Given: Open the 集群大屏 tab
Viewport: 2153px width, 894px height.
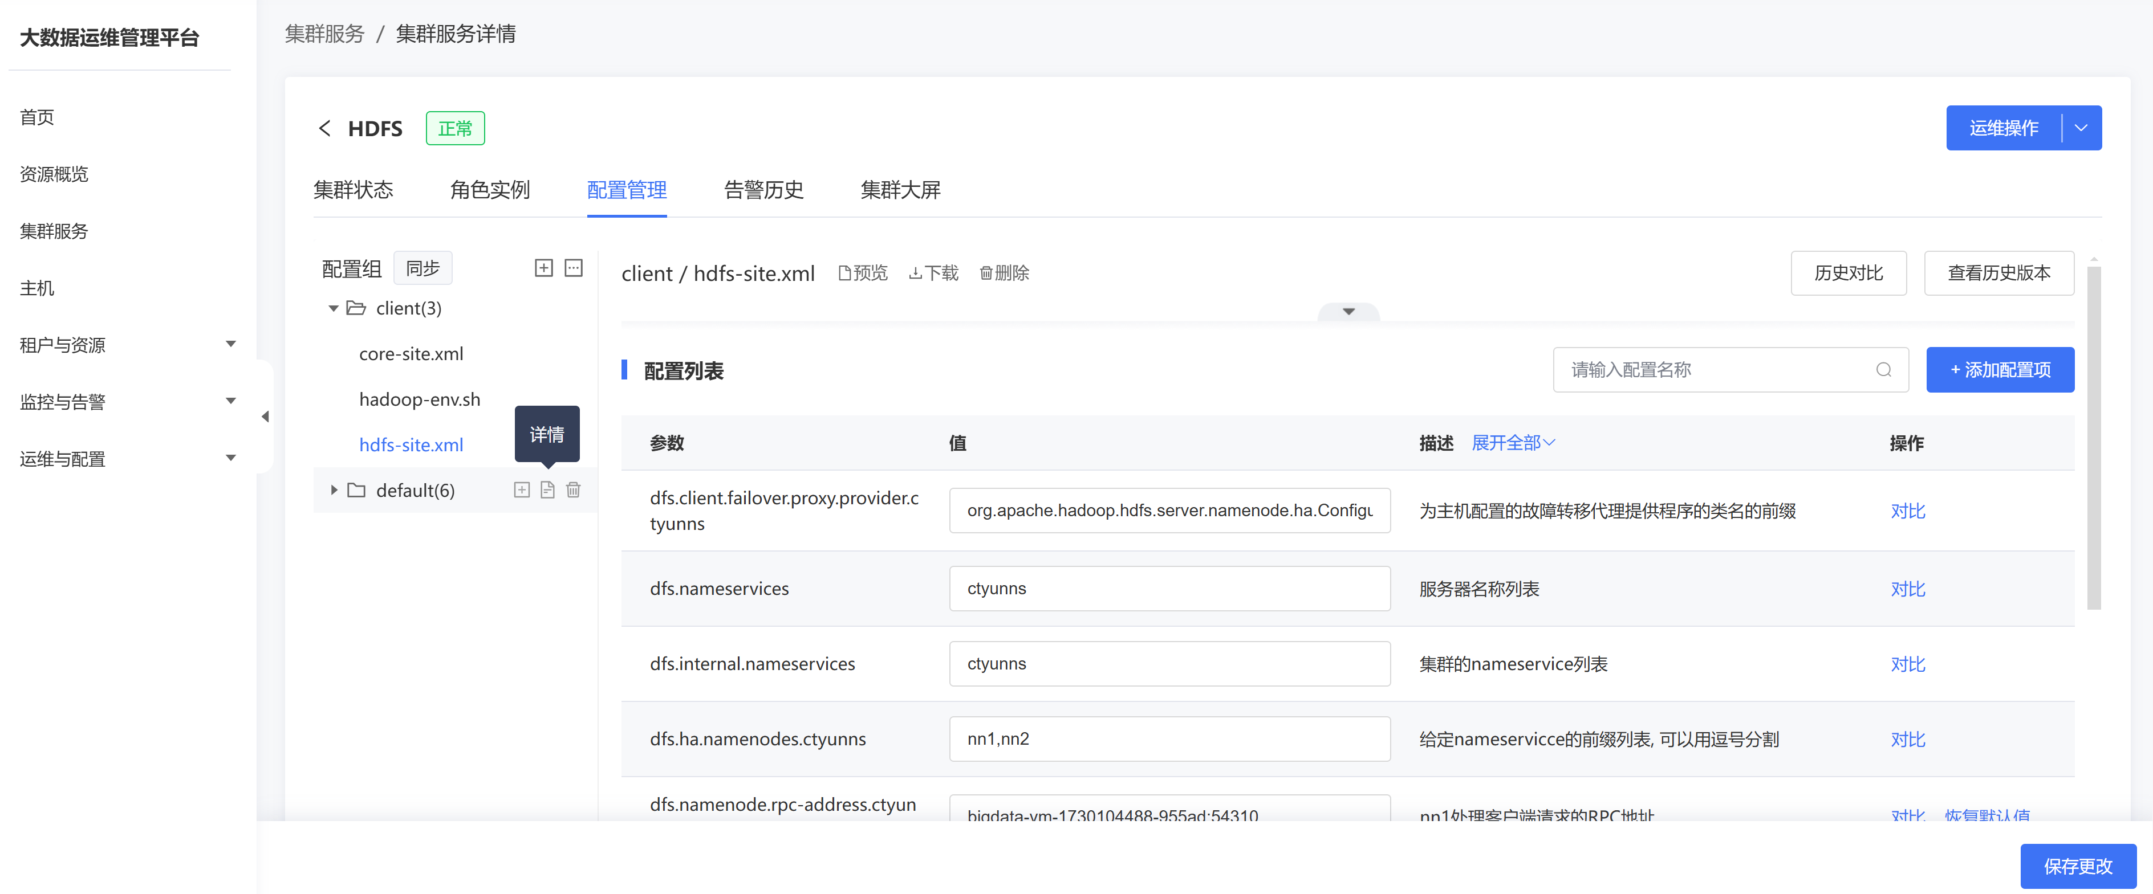Looking at the screenshot, I should (x=900, y=190).
